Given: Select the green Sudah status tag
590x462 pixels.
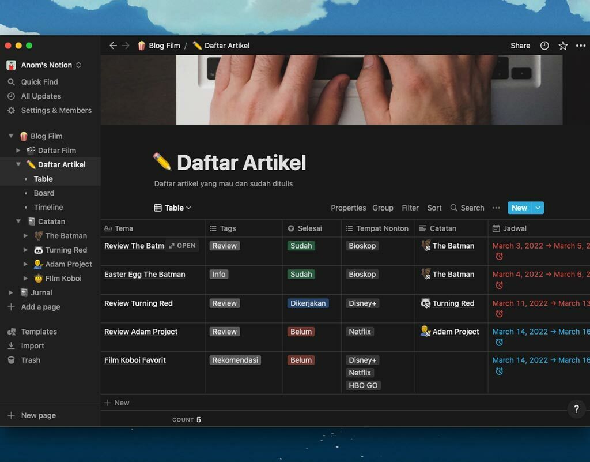Looking at the screenshot, I should pyautogui.click(x=301, y=245).
